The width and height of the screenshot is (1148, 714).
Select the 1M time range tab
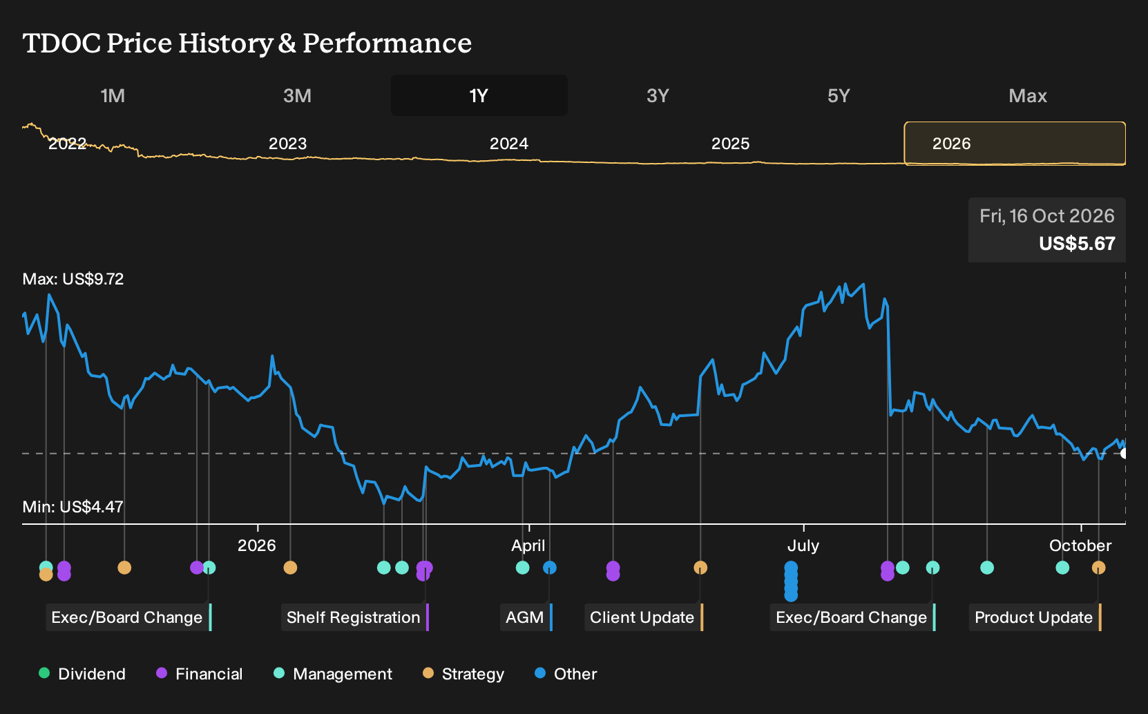pyautogui.click(x=113, y=95)
